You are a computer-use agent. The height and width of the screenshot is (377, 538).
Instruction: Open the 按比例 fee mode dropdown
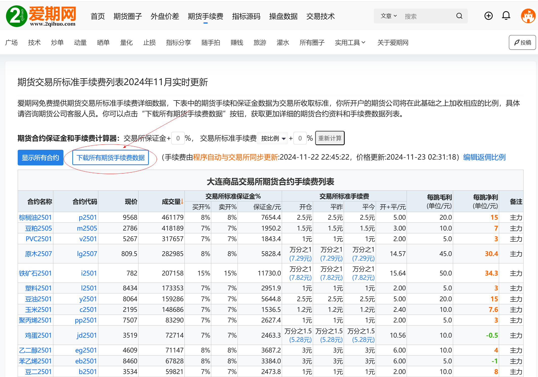click(x=272, y=138)
